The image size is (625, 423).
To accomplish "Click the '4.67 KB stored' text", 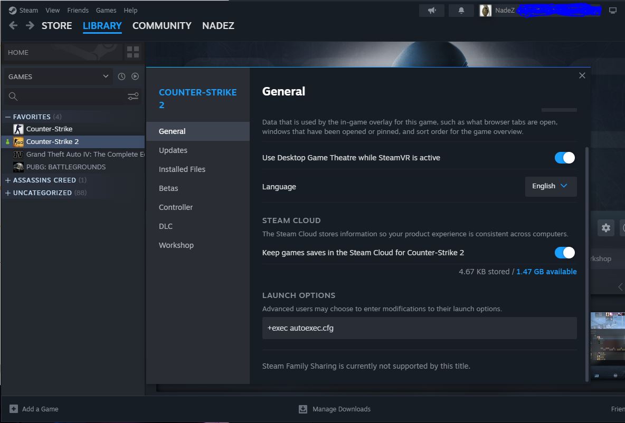I will click(x=484, y=272).
